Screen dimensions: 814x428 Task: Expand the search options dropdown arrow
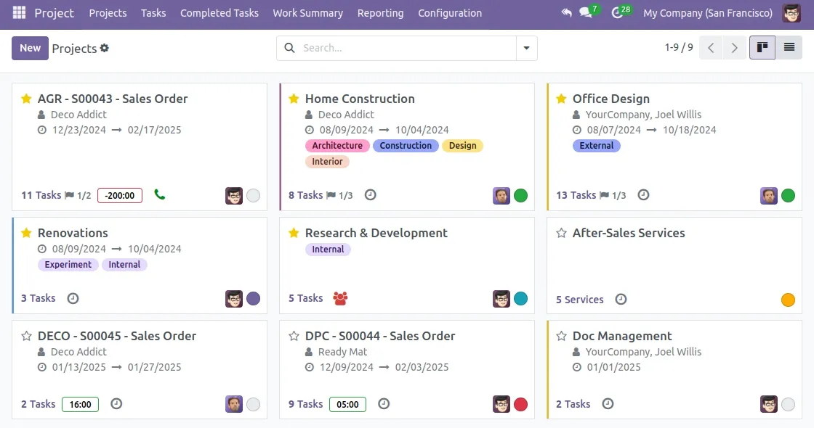526,48
